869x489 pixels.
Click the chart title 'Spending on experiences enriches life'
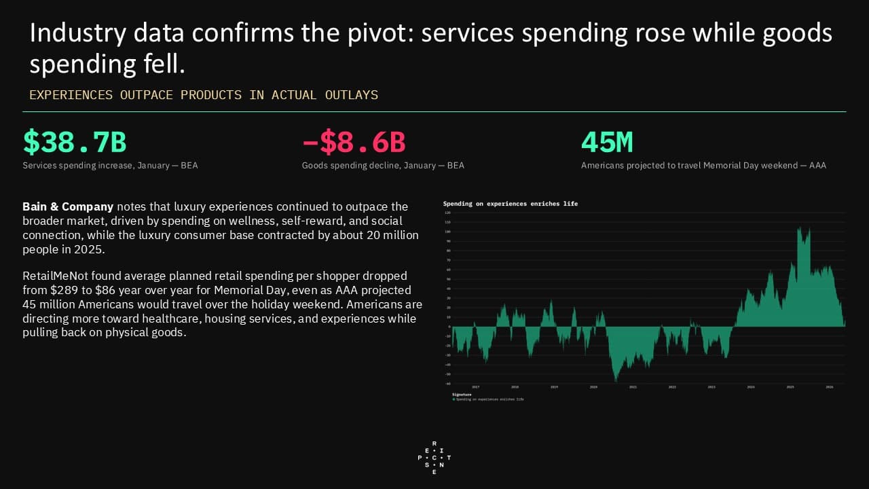click(x=511, y=204)
